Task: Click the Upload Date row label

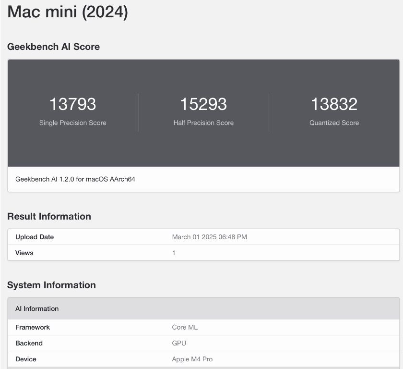Action: [x=35, y=237]
